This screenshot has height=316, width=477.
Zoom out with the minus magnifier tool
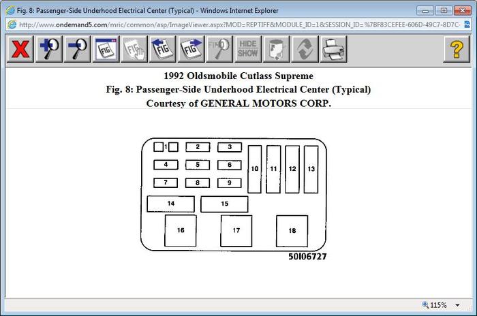coord(77,49)
